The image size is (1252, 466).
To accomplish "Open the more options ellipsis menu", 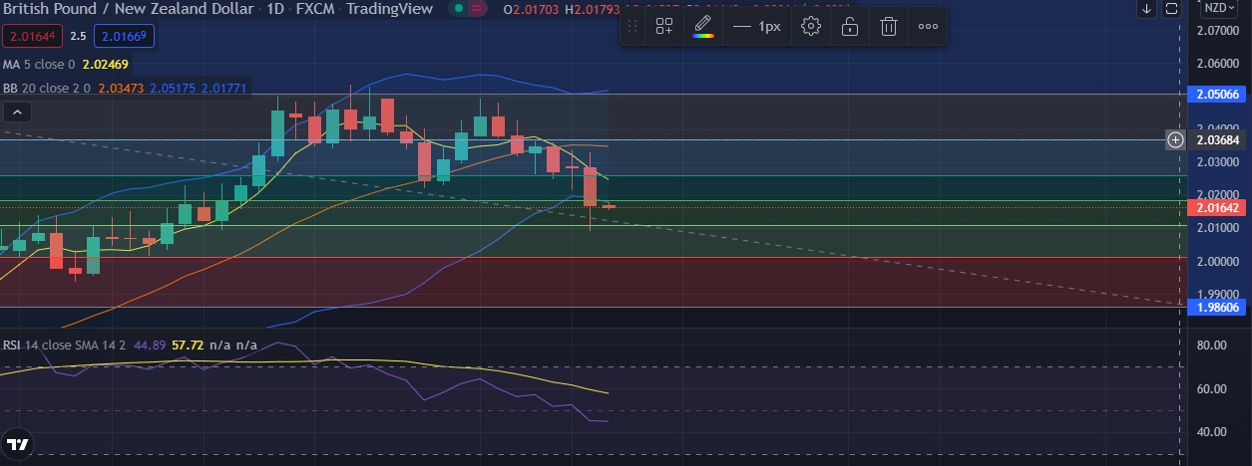I will (x=928, y=27).
